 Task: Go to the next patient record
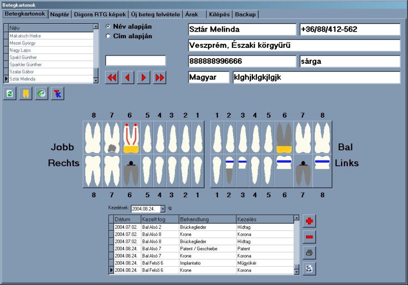click(144, 77)
